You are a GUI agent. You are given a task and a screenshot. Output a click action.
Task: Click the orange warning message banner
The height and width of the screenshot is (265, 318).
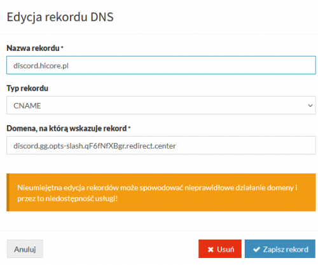[x=161, y=193]
